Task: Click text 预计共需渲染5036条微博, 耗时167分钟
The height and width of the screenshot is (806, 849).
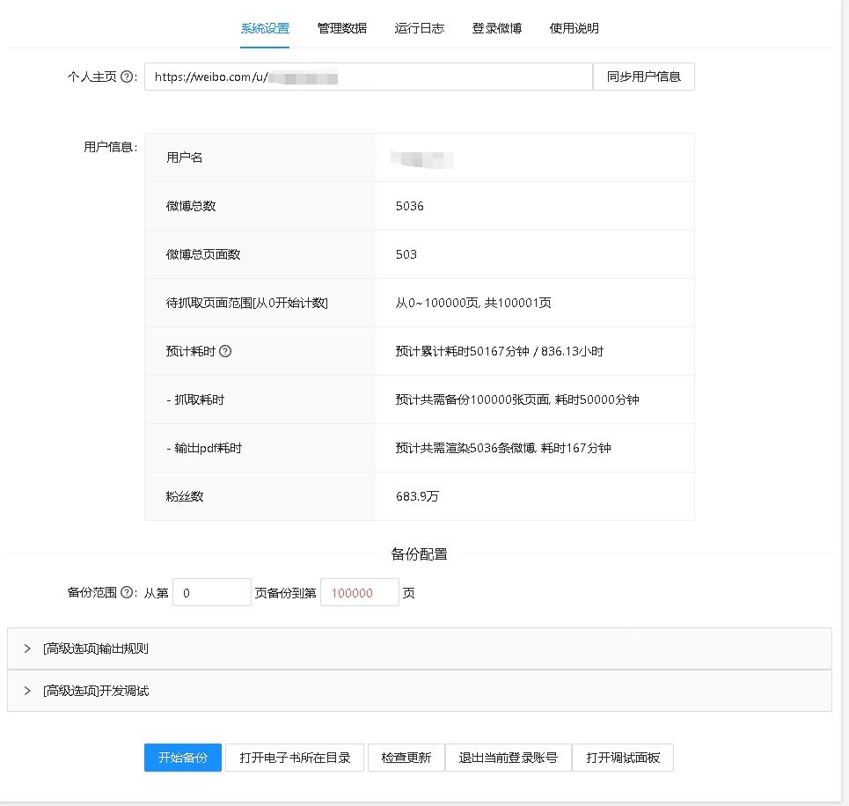Action: pos(503,448)
